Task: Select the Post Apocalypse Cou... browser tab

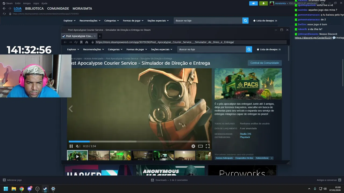Action: pos(79,36)
